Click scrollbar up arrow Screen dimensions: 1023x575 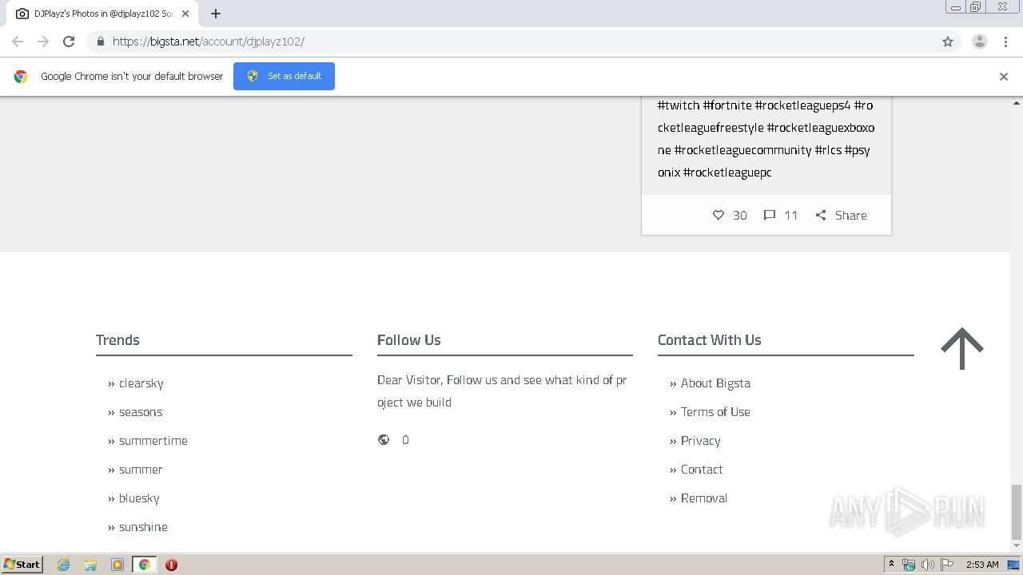coord(1017,102)
